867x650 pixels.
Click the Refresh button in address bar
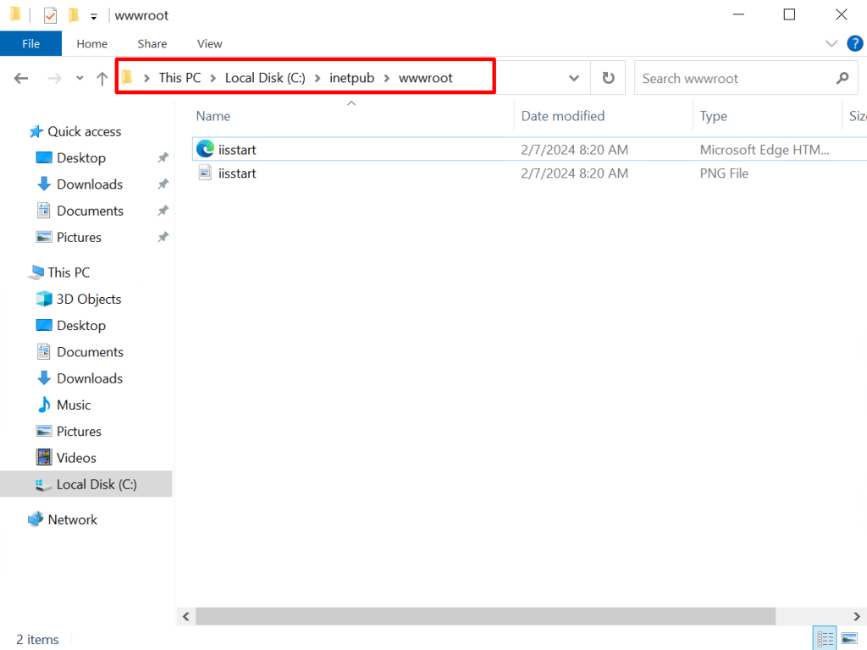tap(608, 78)
